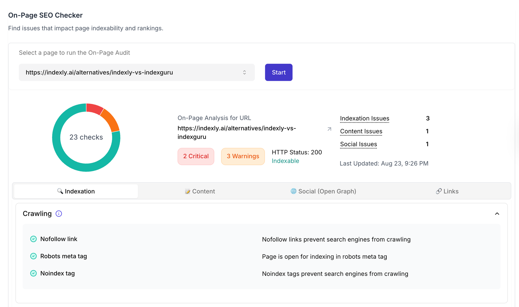Click the 3 Warnings badge
The width and height of the screenshot is (519, 307).
[243, 156]
